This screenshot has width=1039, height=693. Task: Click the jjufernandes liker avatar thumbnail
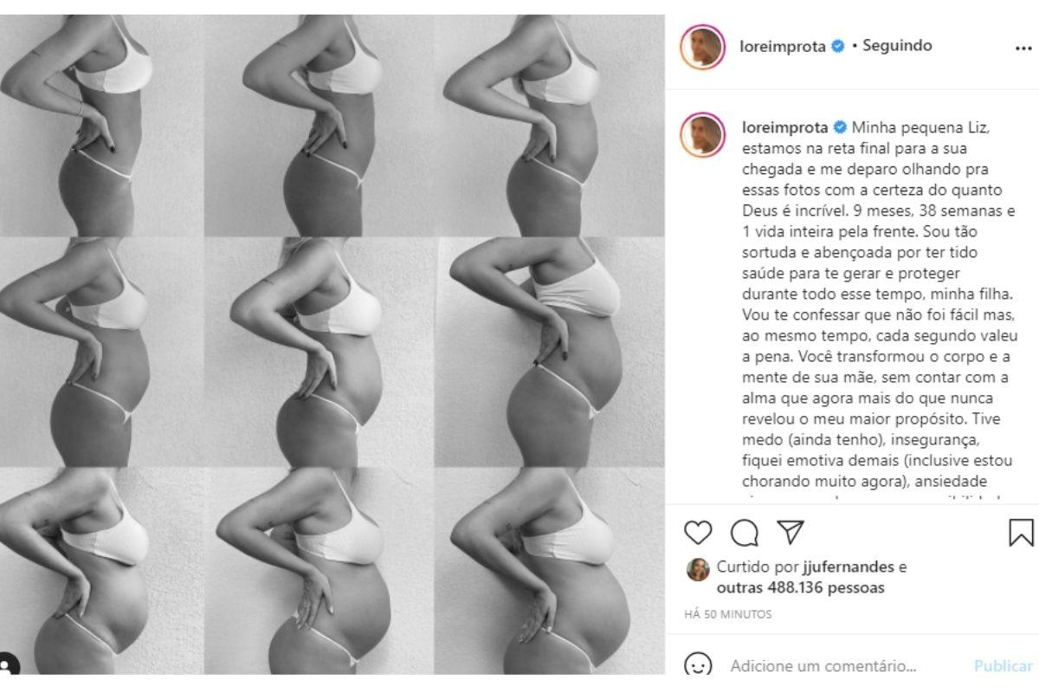tap(698, 568)
